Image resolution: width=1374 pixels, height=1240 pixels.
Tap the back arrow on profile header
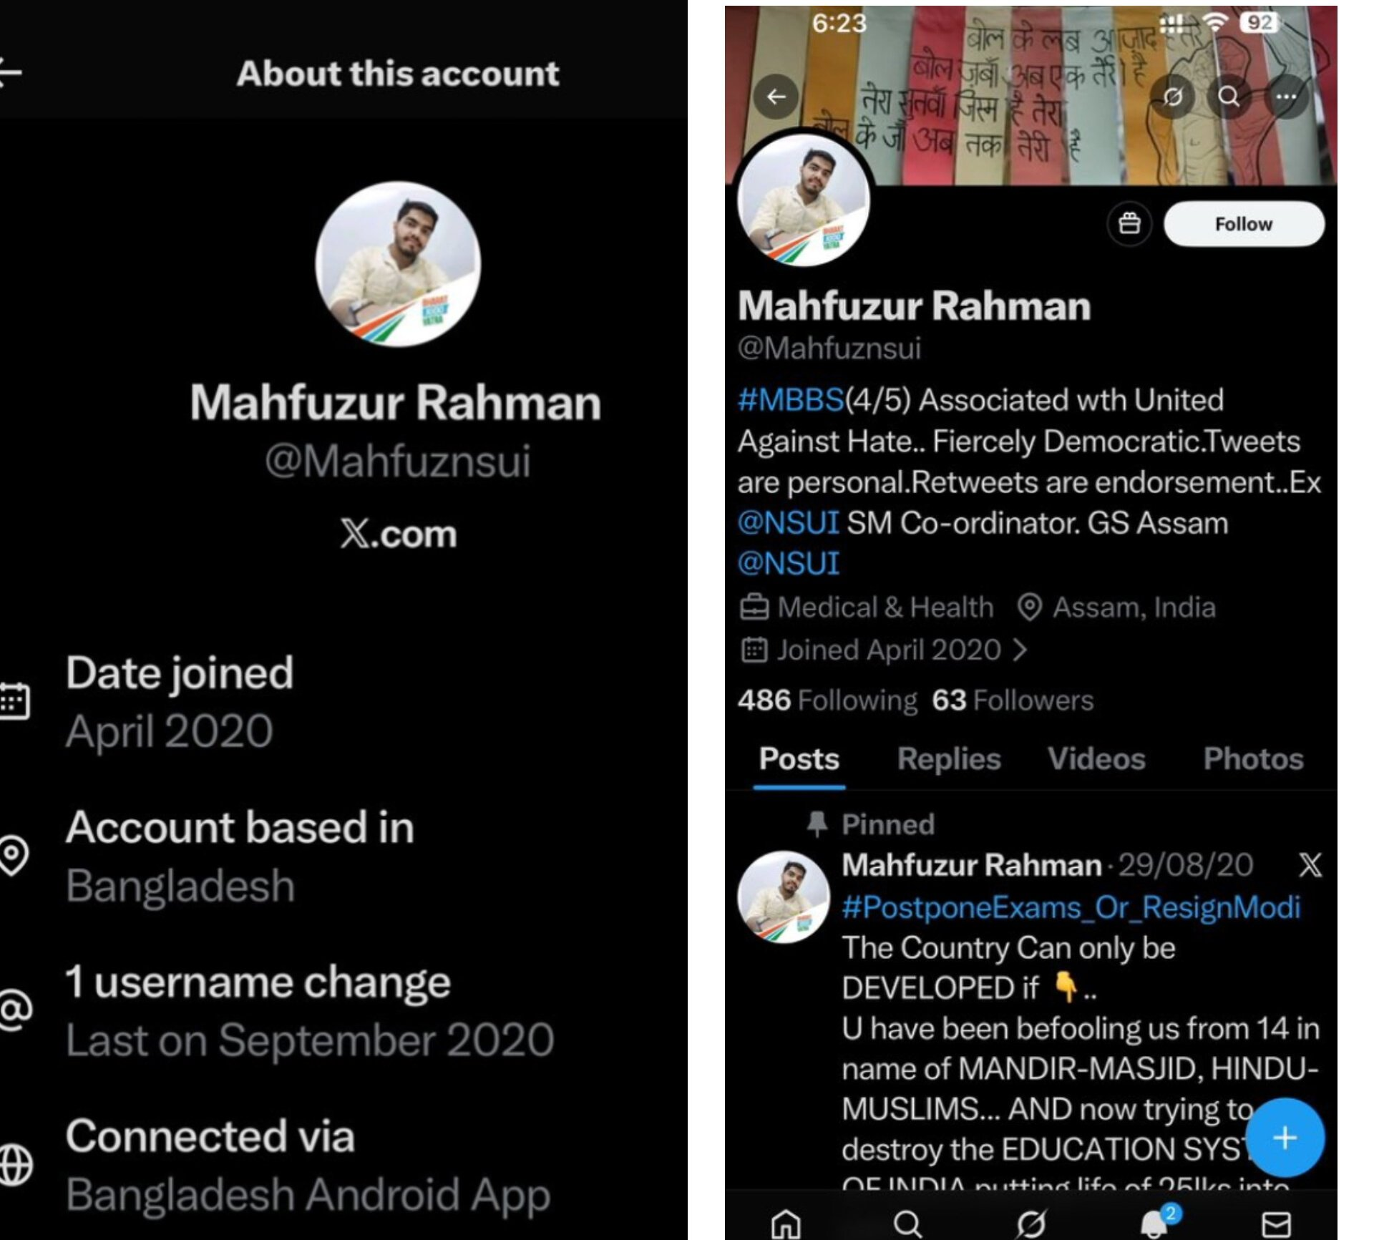776,96
